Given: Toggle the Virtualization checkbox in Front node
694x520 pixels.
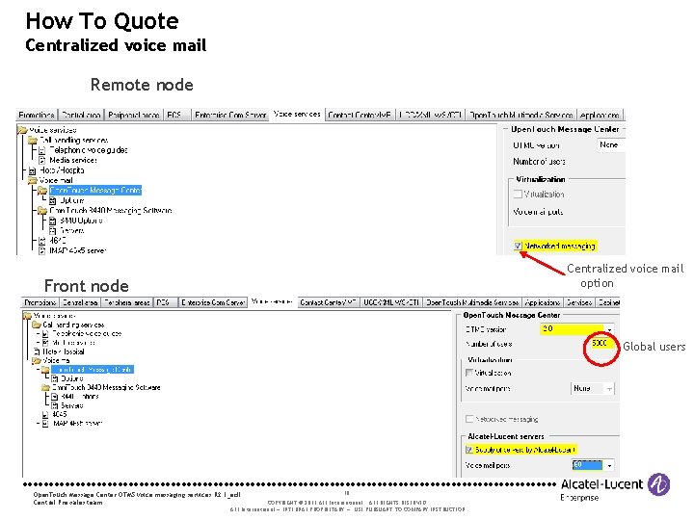Looking at the screenshot, I should click(469, 373).
